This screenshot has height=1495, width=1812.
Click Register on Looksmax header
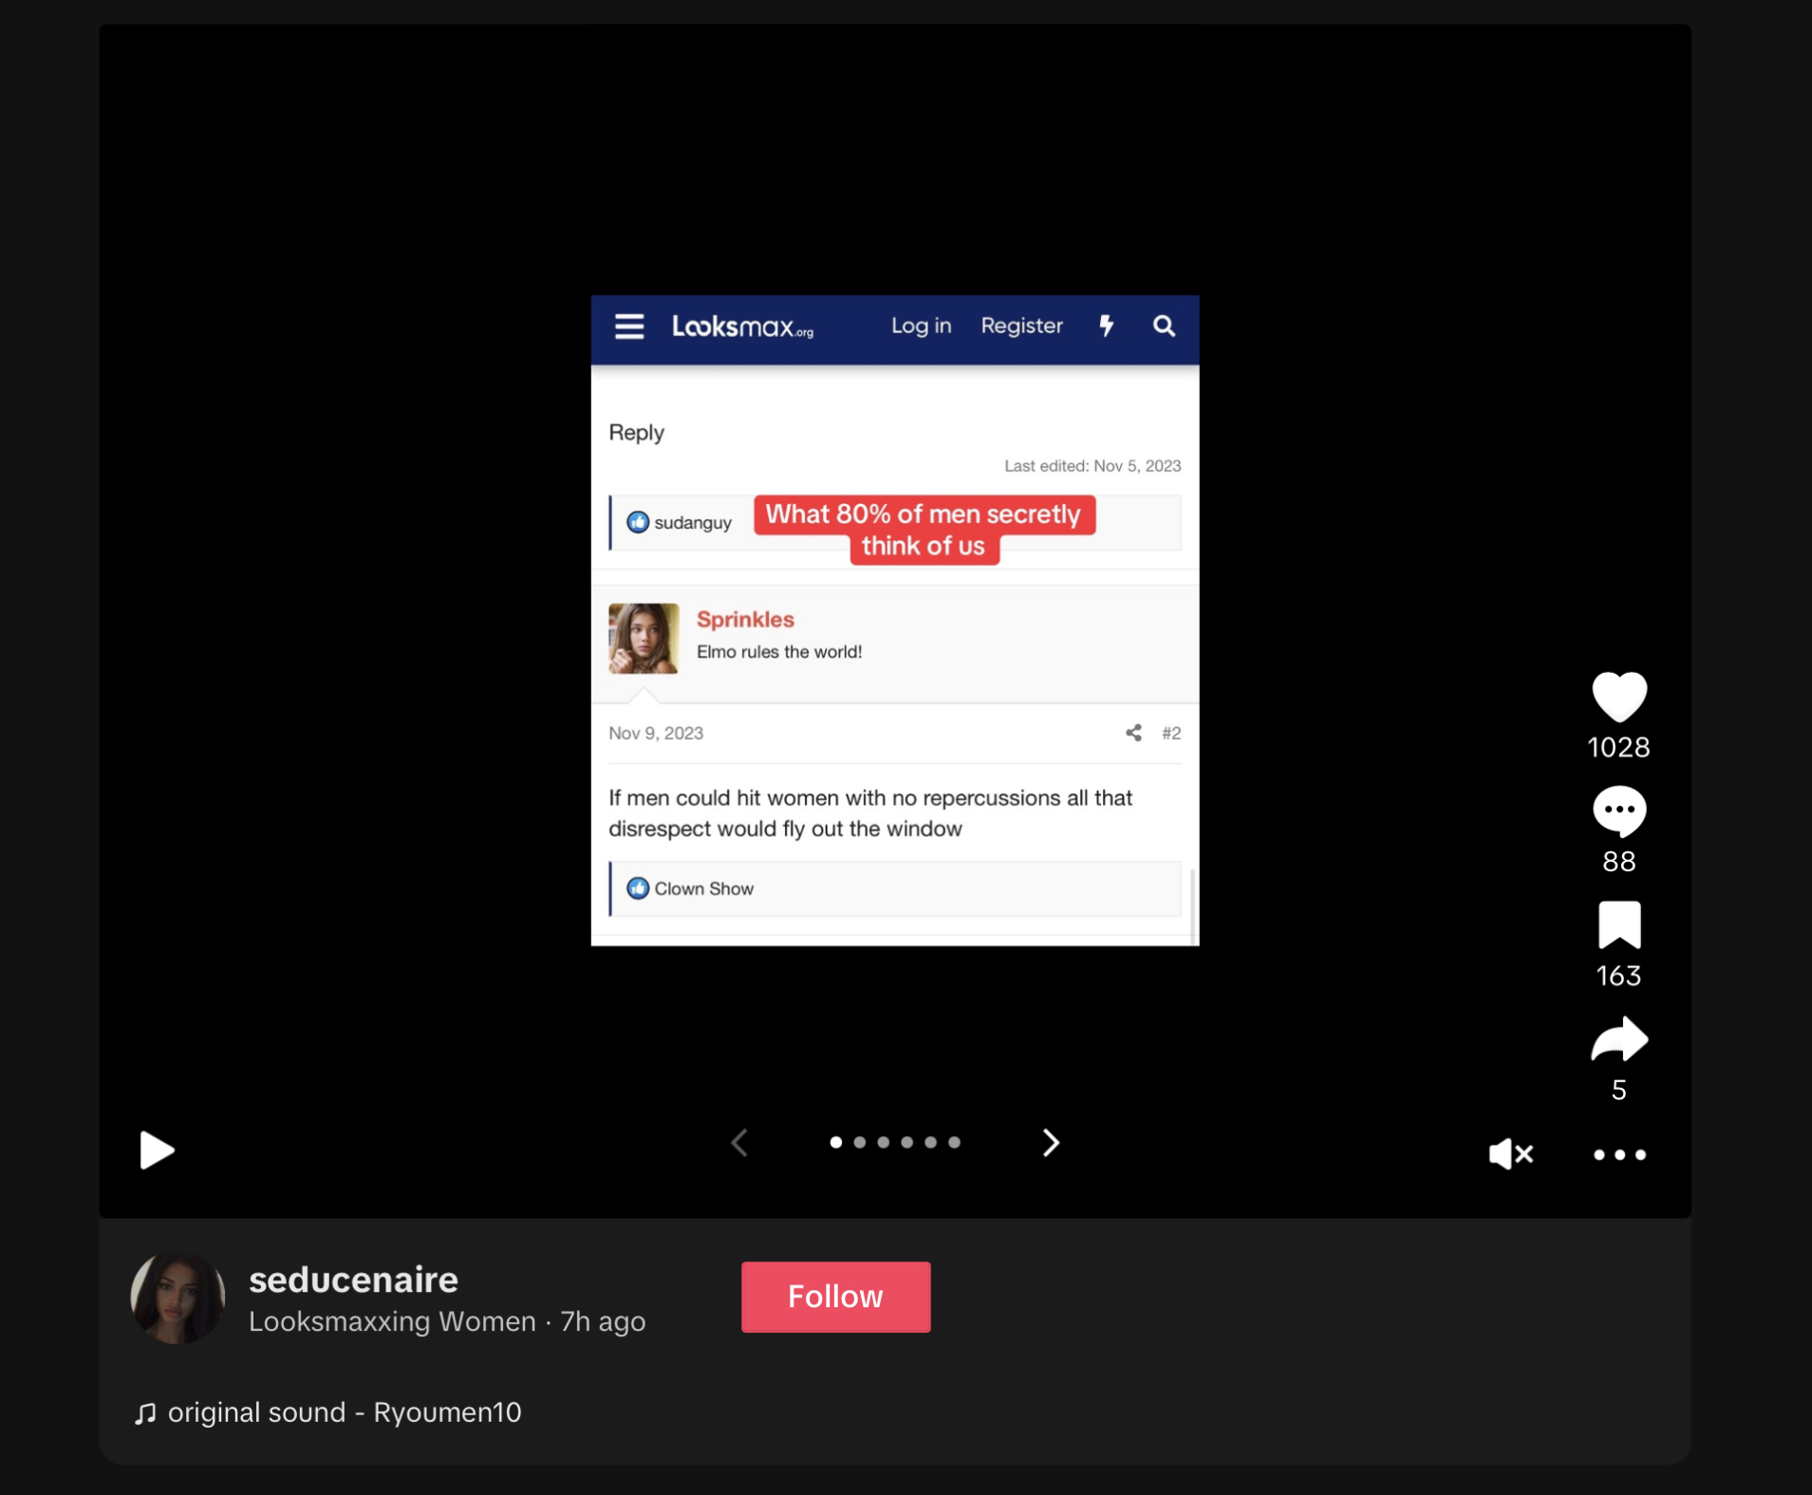coord(1021,326)
